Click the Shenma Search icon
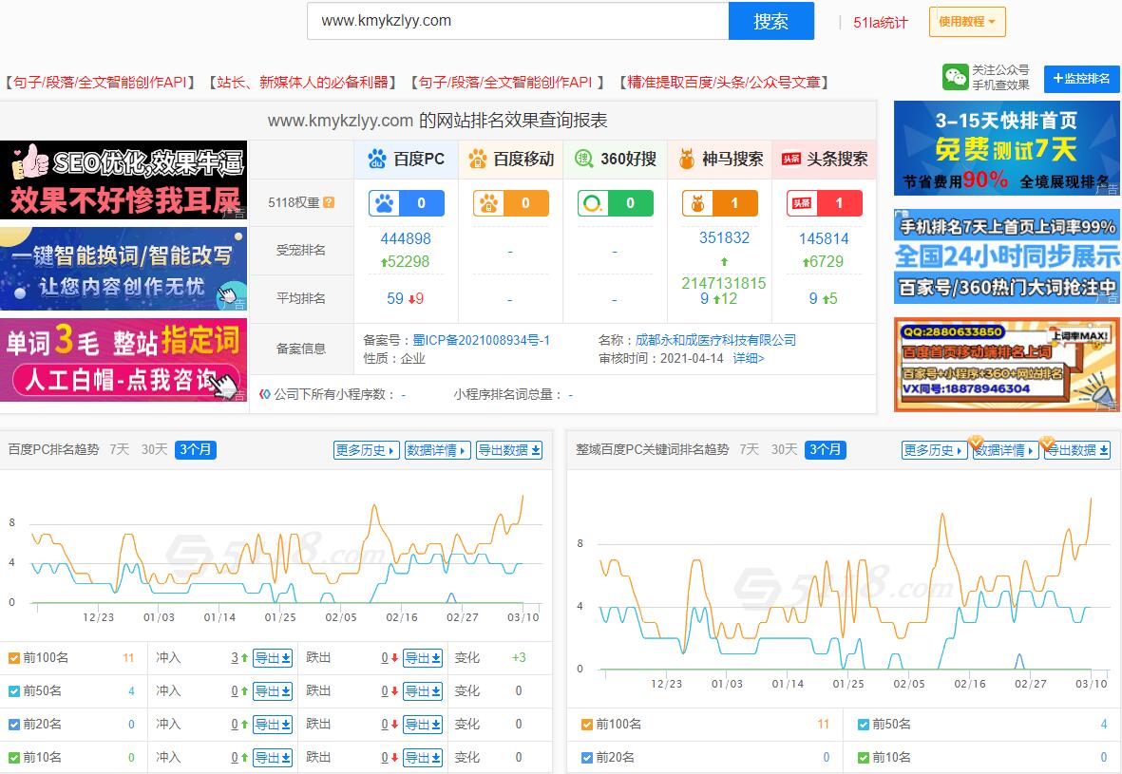This screenshot has width=1122, height=774. 687,159
